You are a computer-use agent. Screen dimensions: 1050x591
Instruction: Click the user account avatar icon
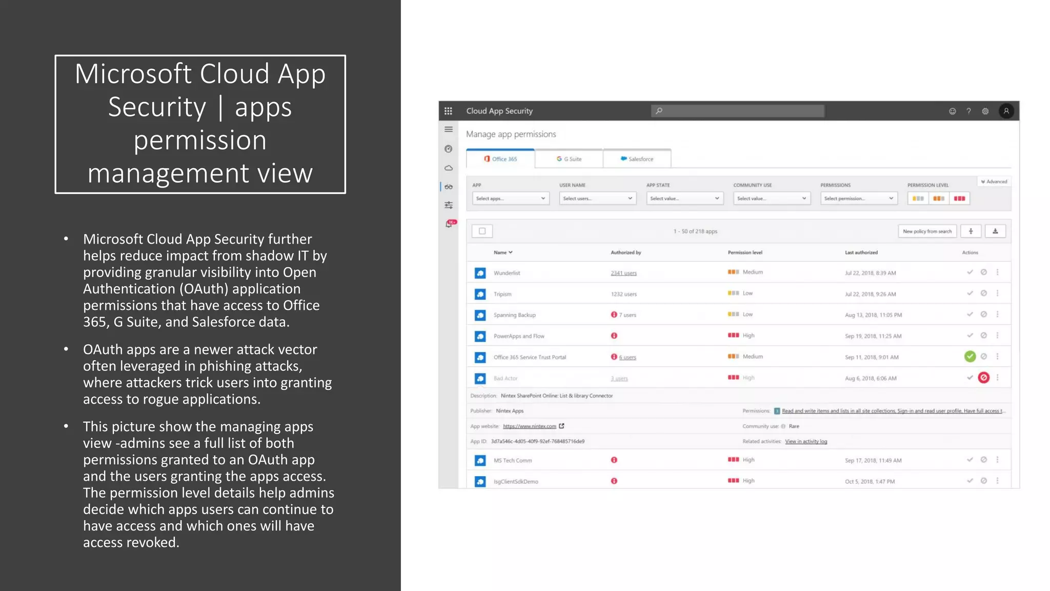coord(1006,111)
